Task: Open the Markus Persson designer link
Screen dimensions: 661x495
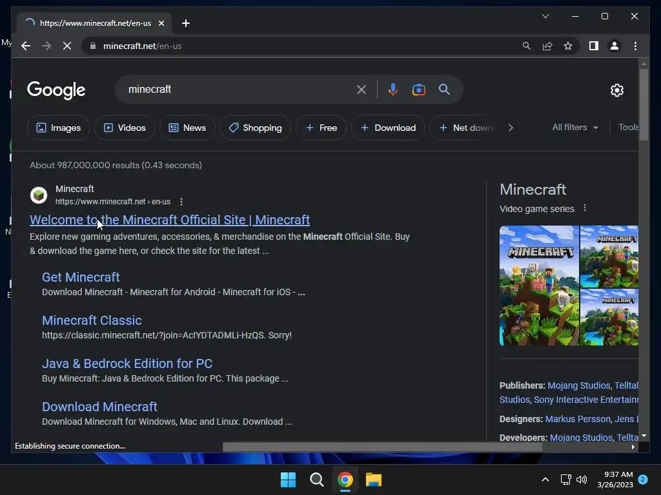Action: point(578,419)
